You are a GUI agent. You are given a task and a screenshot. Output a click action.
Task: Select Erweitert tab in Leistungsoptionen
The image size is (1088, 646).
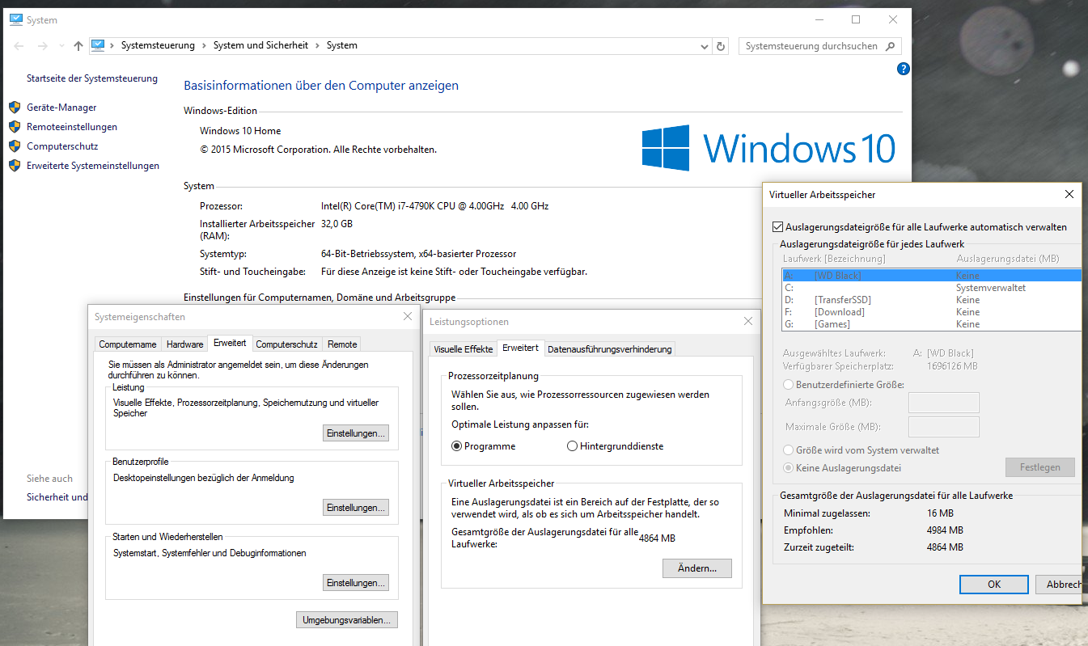(520, 348)
